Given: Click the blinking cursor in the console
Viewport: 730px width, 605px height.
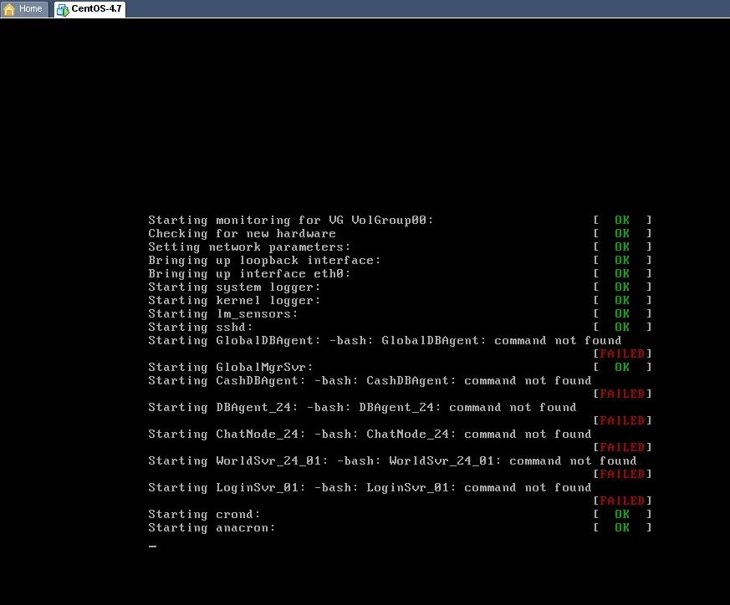Looking at the screenshot, I should pyautogui.click(x=151, y=546).
